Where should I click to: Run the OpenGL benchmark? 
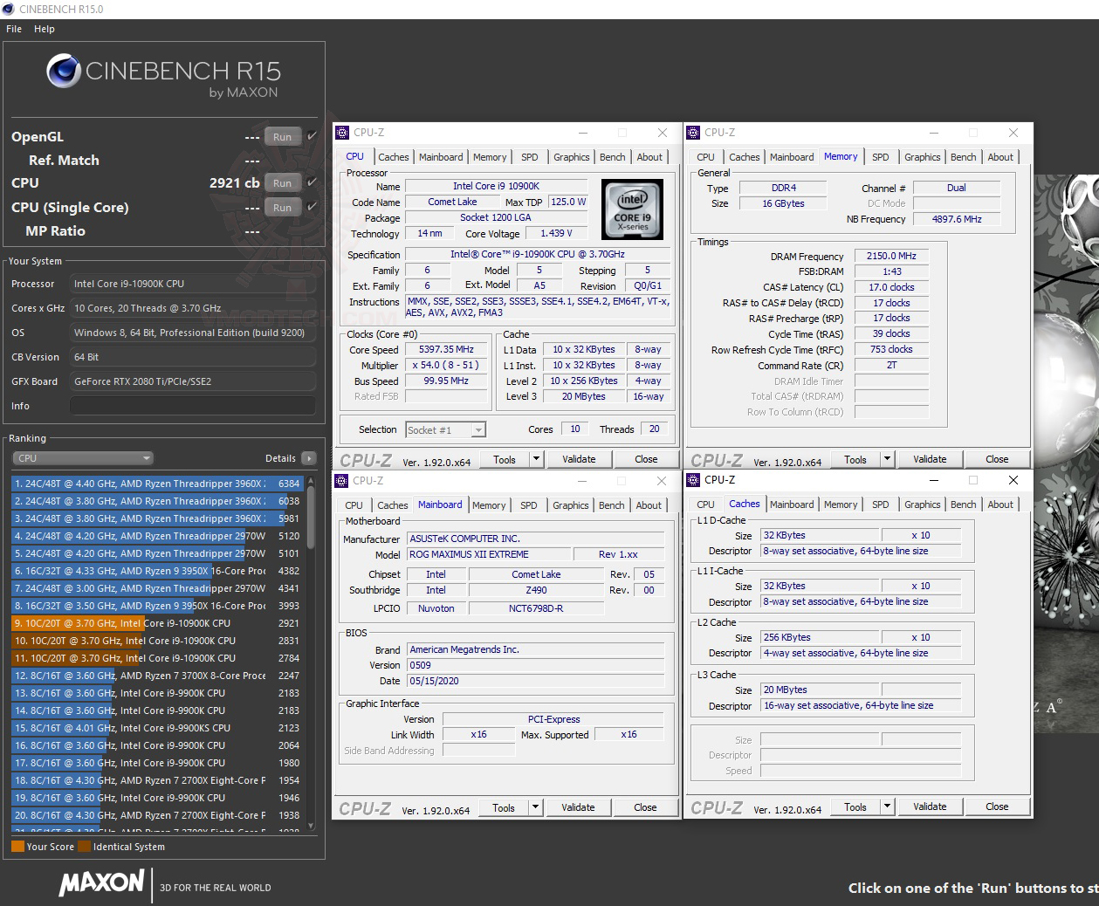coord(282,136)
